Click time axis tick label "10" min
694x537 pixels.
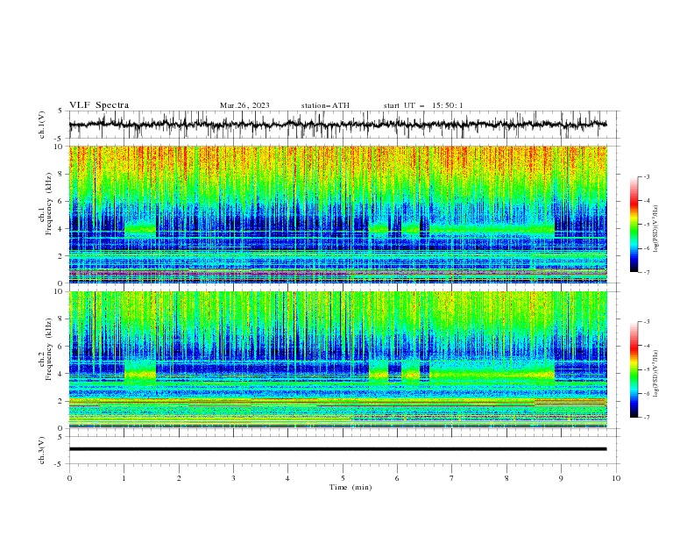[616, 478]
